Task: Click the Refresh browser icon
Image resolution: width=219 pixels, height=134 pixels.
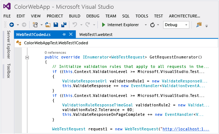Action: (152, 25)
